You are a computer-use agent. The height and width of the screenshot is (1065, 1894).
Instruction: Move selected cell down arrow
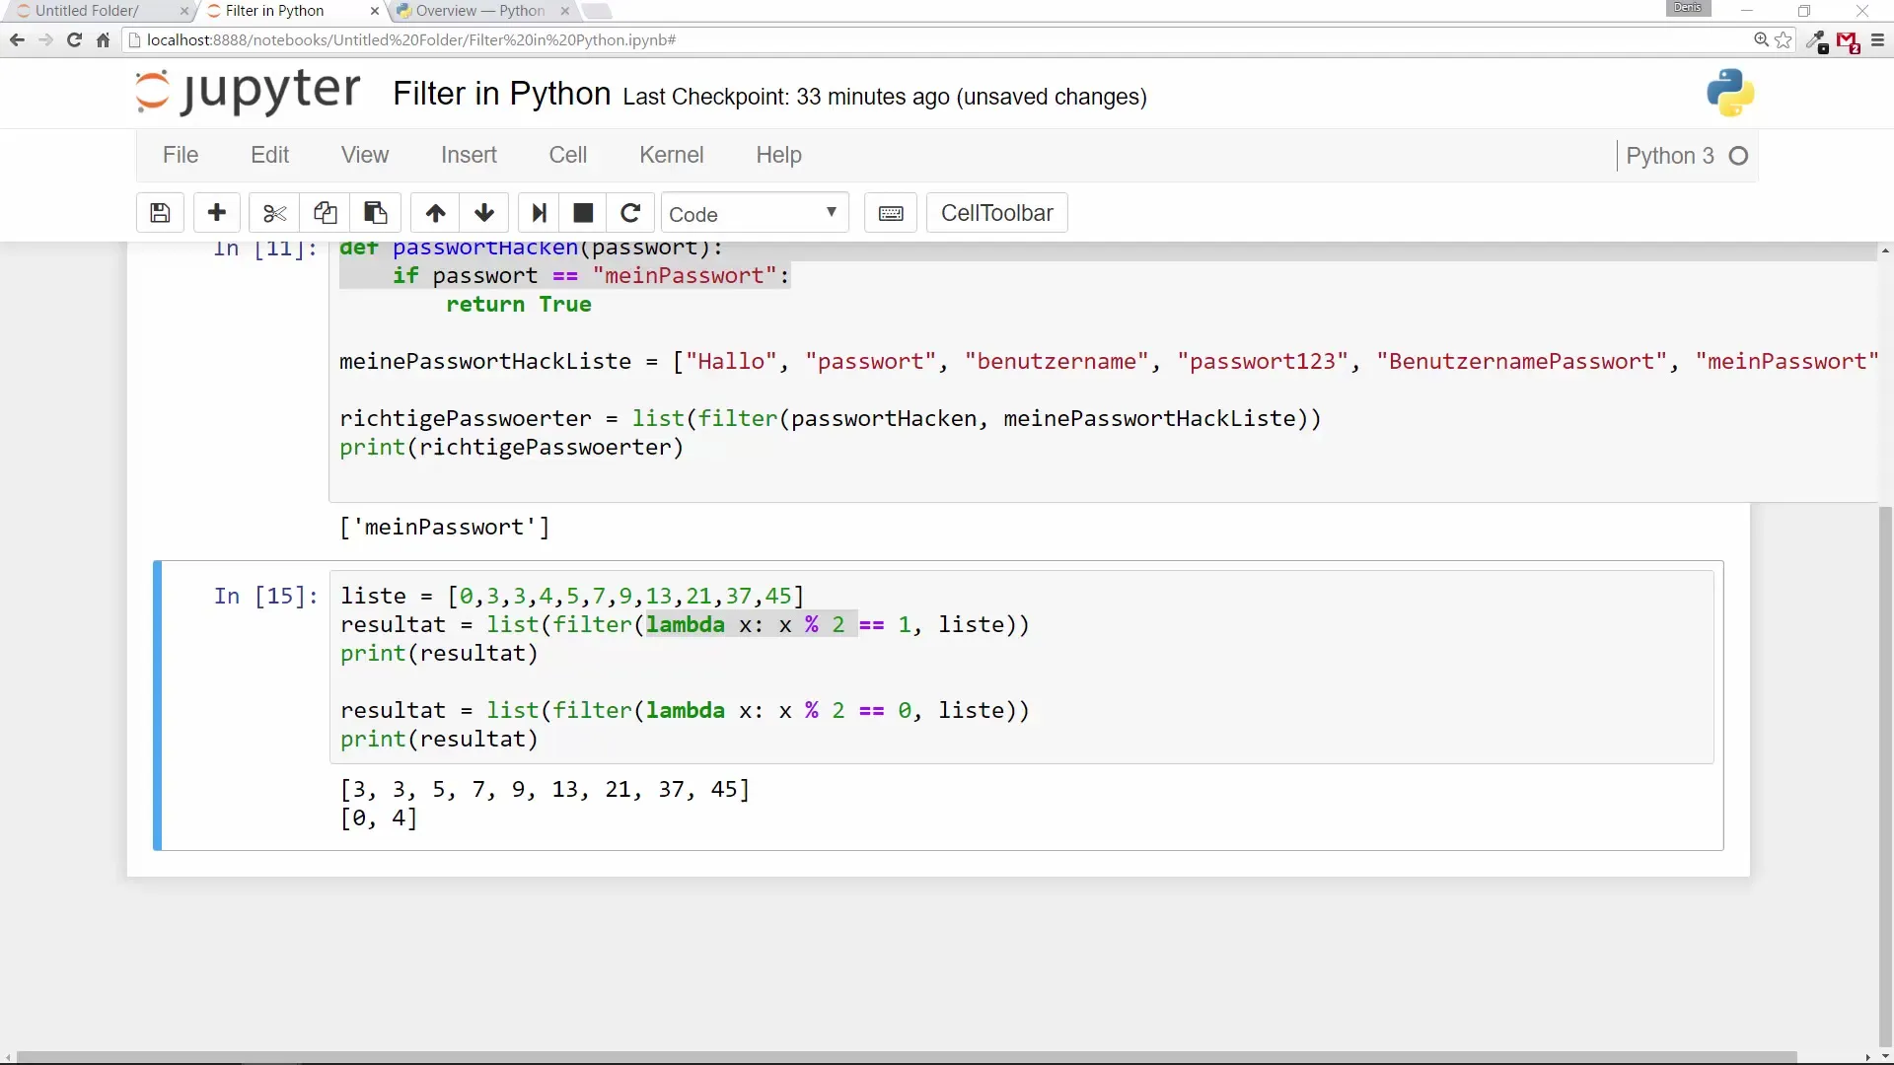(484, 213)
